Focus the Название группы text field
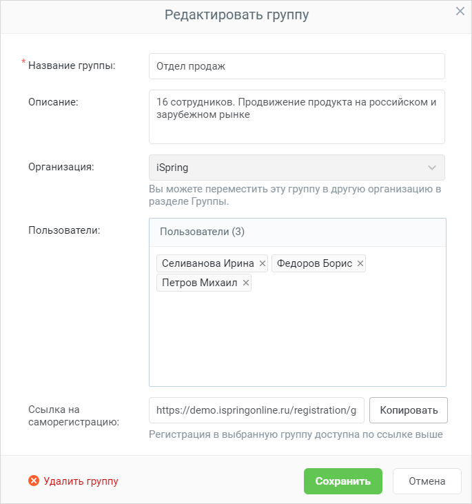Viewport: 472px width, 504px height. (x=297, y=66)
